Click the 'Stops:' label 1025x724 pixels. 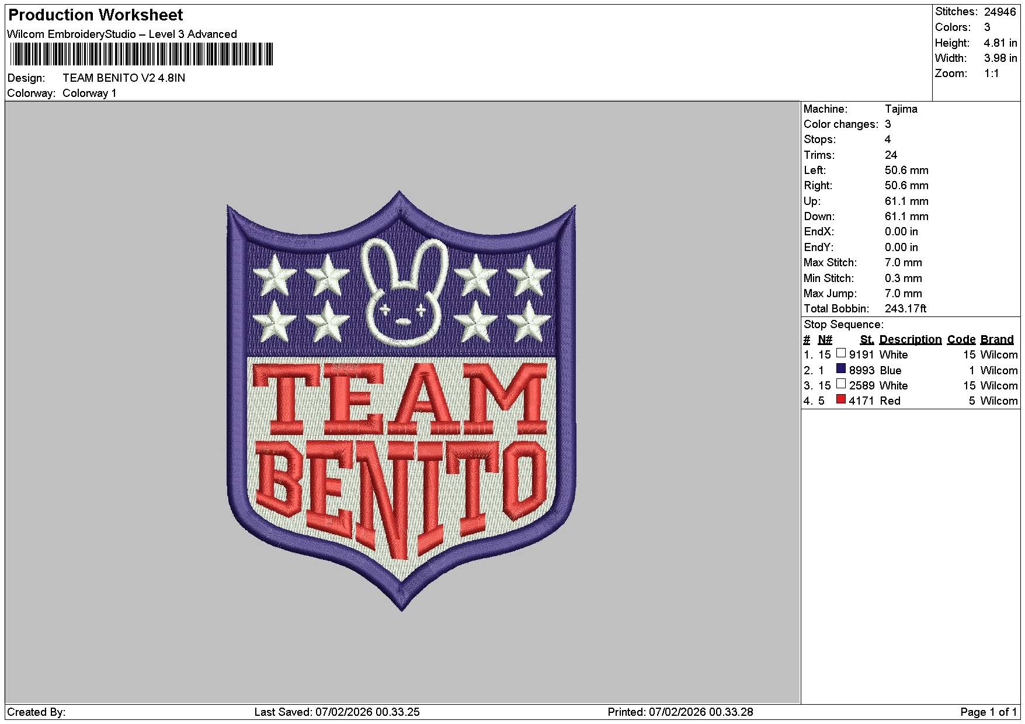(x=819, y=139)
